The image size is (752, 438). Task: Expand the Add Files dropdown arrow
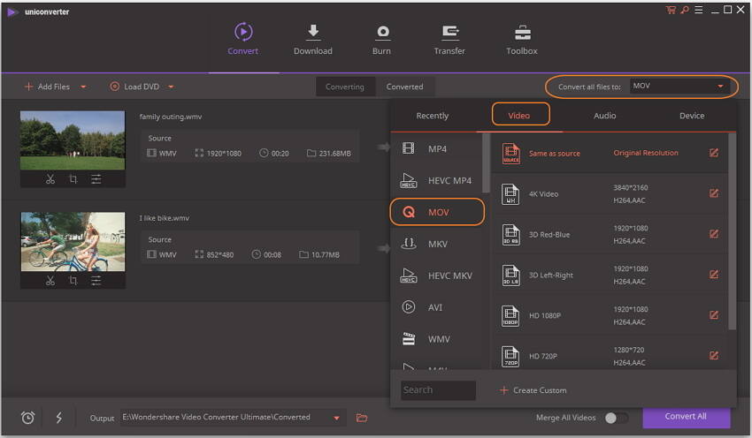click(x=83, y=87)
